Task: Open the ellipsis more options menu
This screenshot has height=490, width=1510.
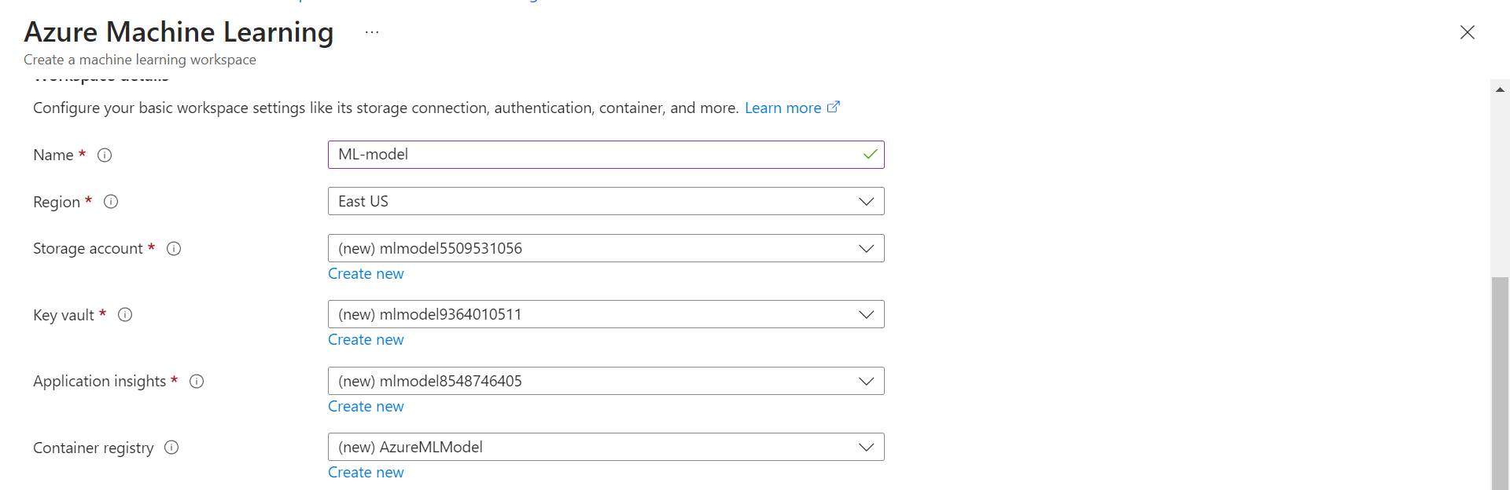Action: (x=372, y=32)
